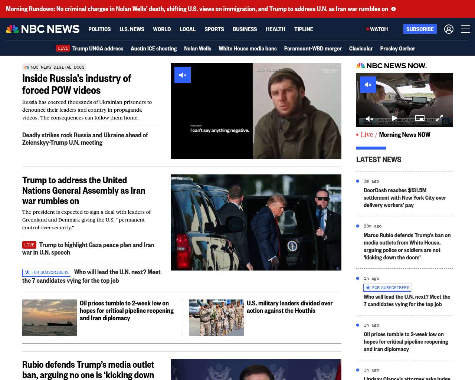Open the Politics section
Viewport: 475px width, 380px height.
pyautogui.click(x=99, y=29)
